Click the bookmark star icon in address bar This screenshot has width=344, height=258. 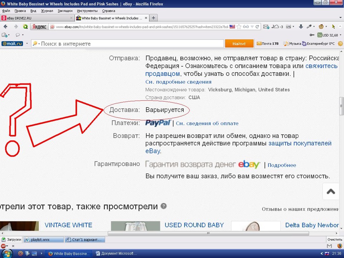(x=239, y=27)
